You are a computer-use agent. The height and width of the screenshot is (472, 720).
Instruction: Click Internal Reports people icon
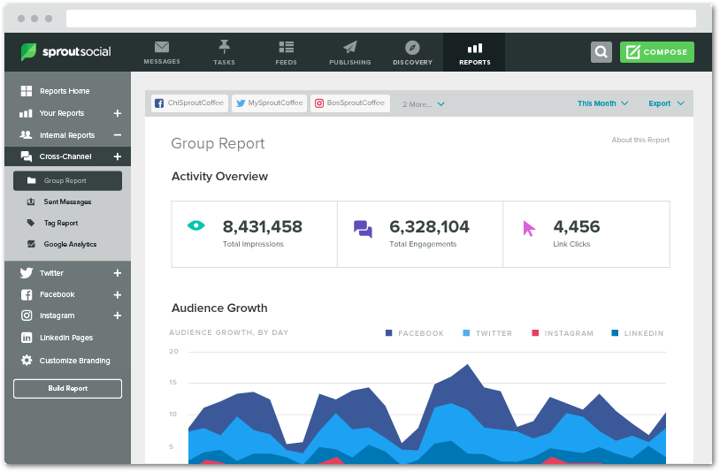click(26, 135)
